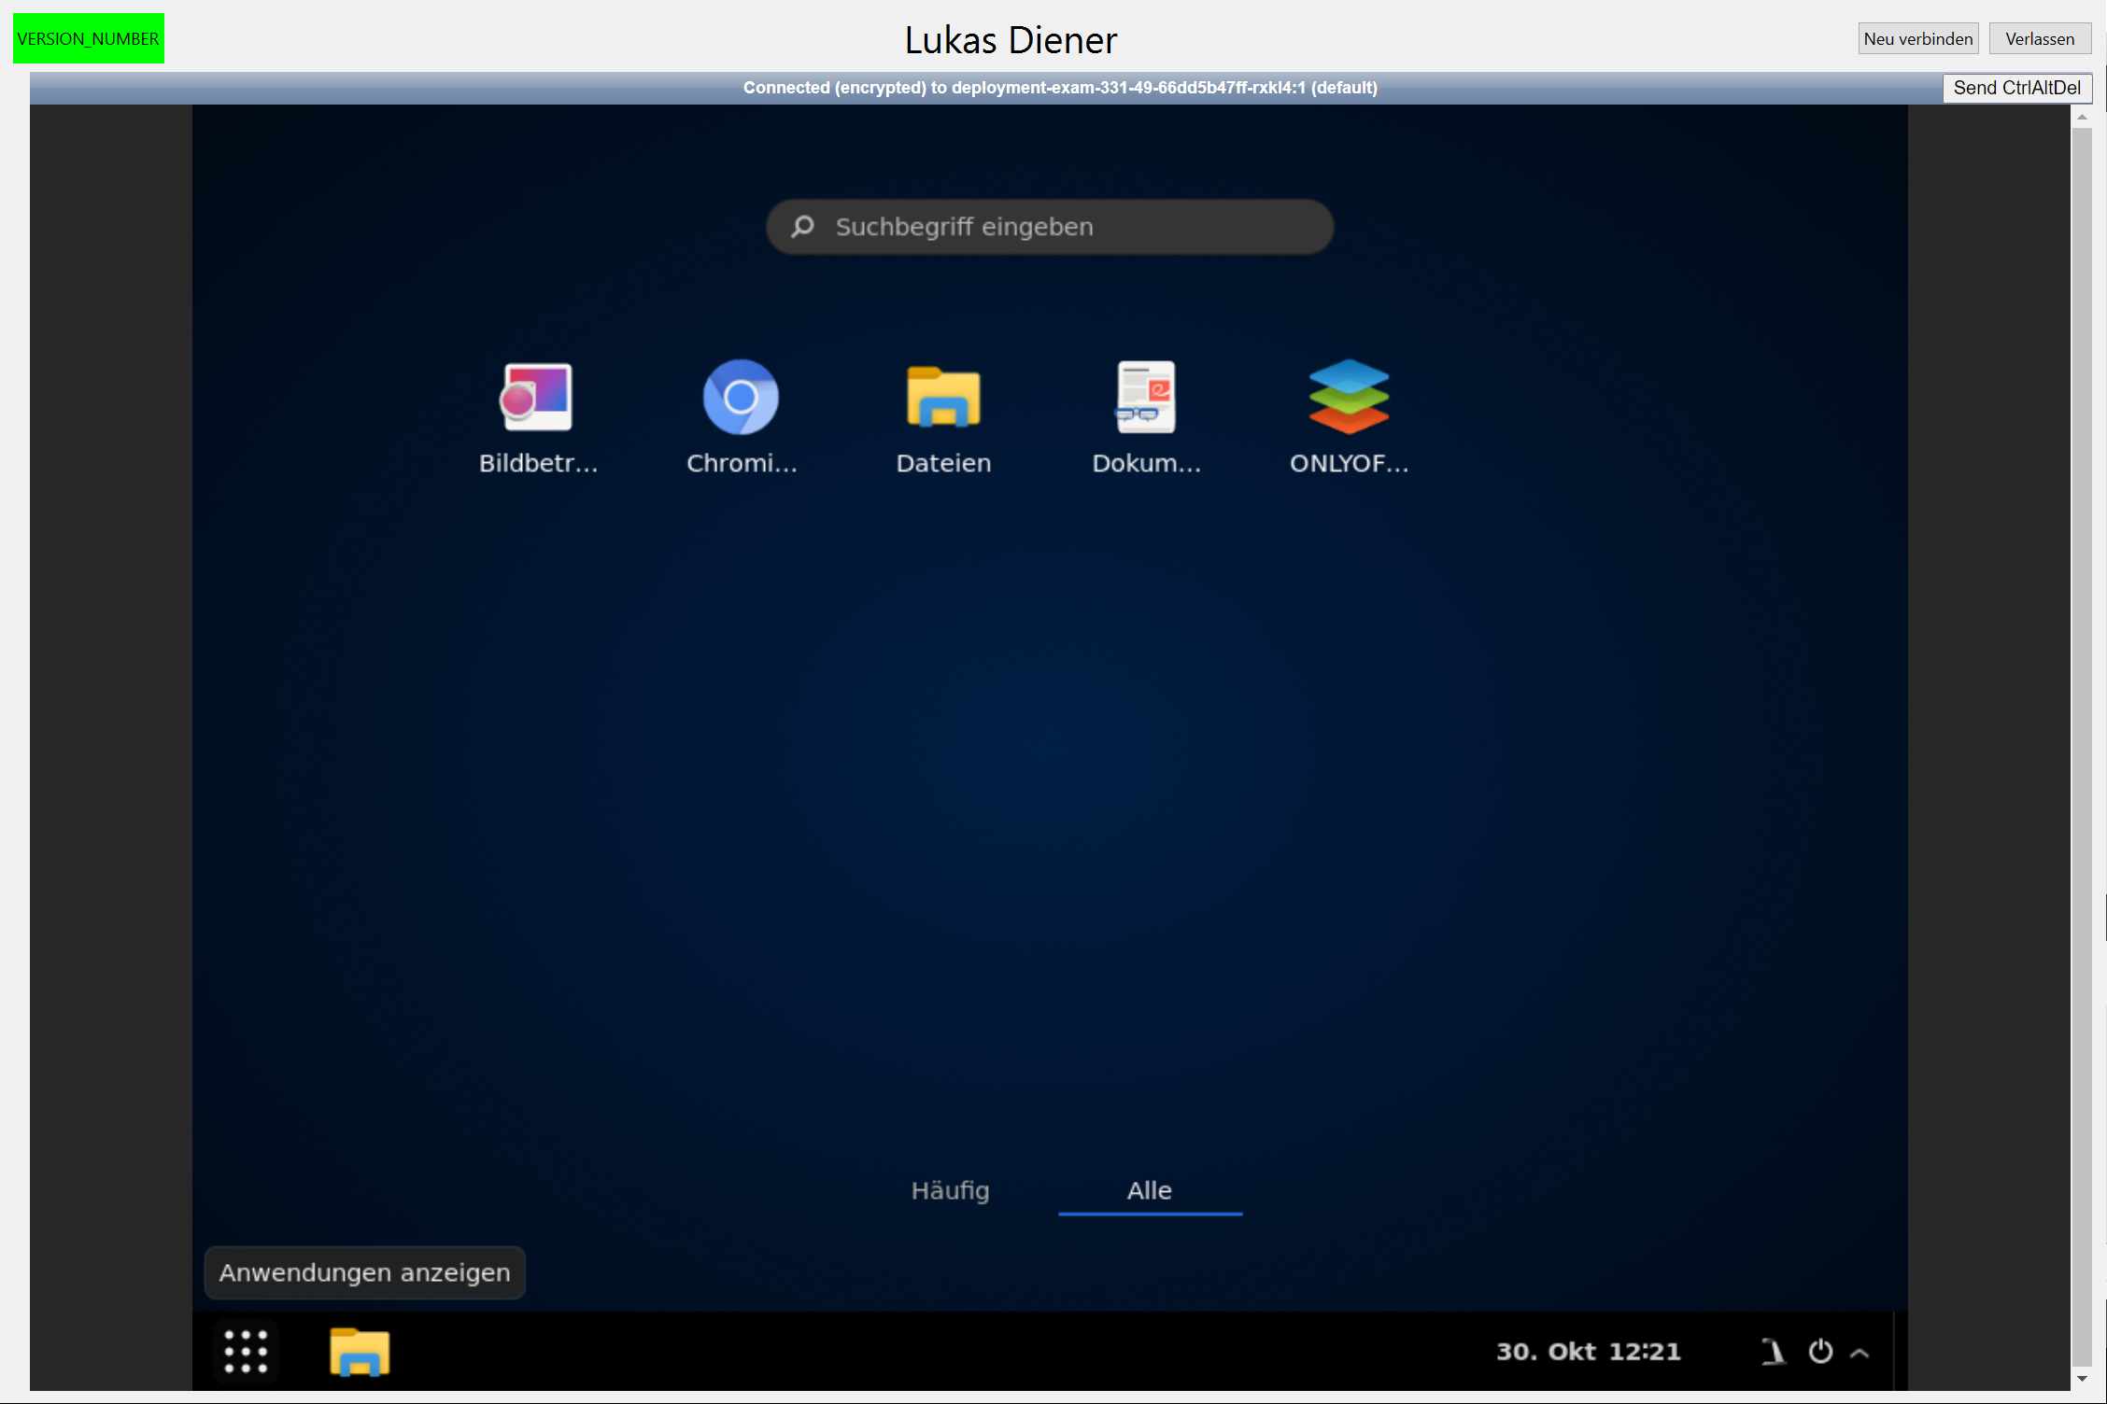Click the scrollbar up arrow
Viewport: 2107px width, 1404px height.
2082,117
